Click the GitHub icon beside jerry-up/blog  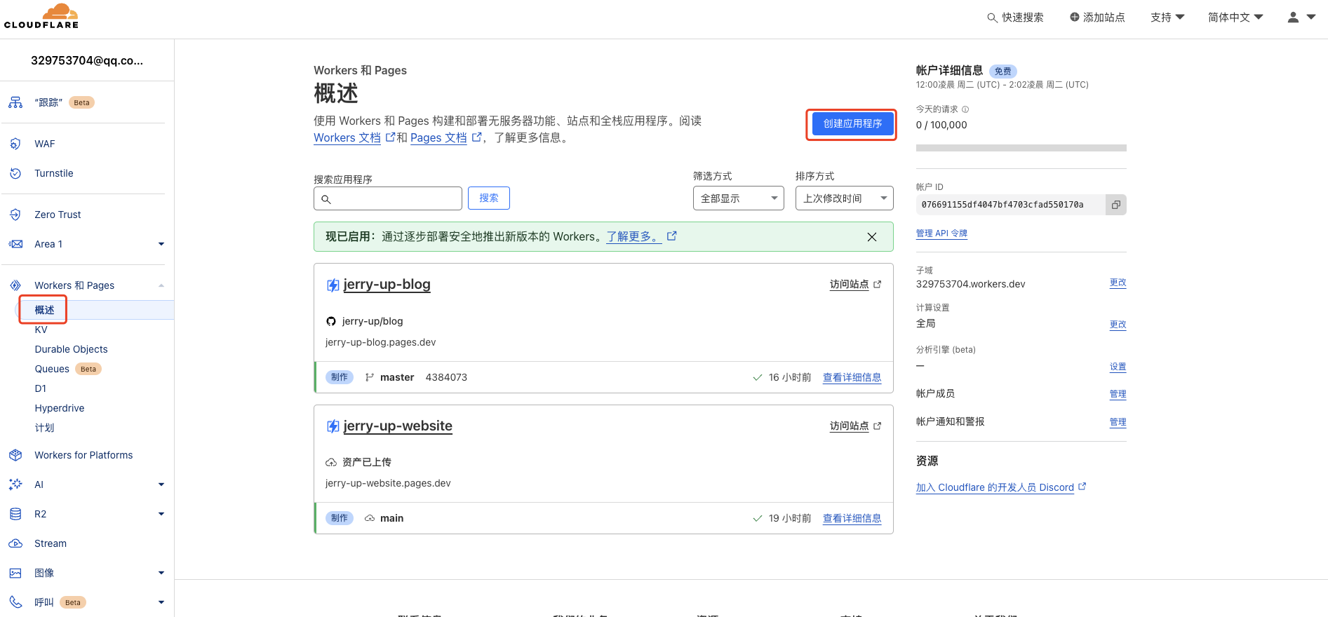[331, 321]
